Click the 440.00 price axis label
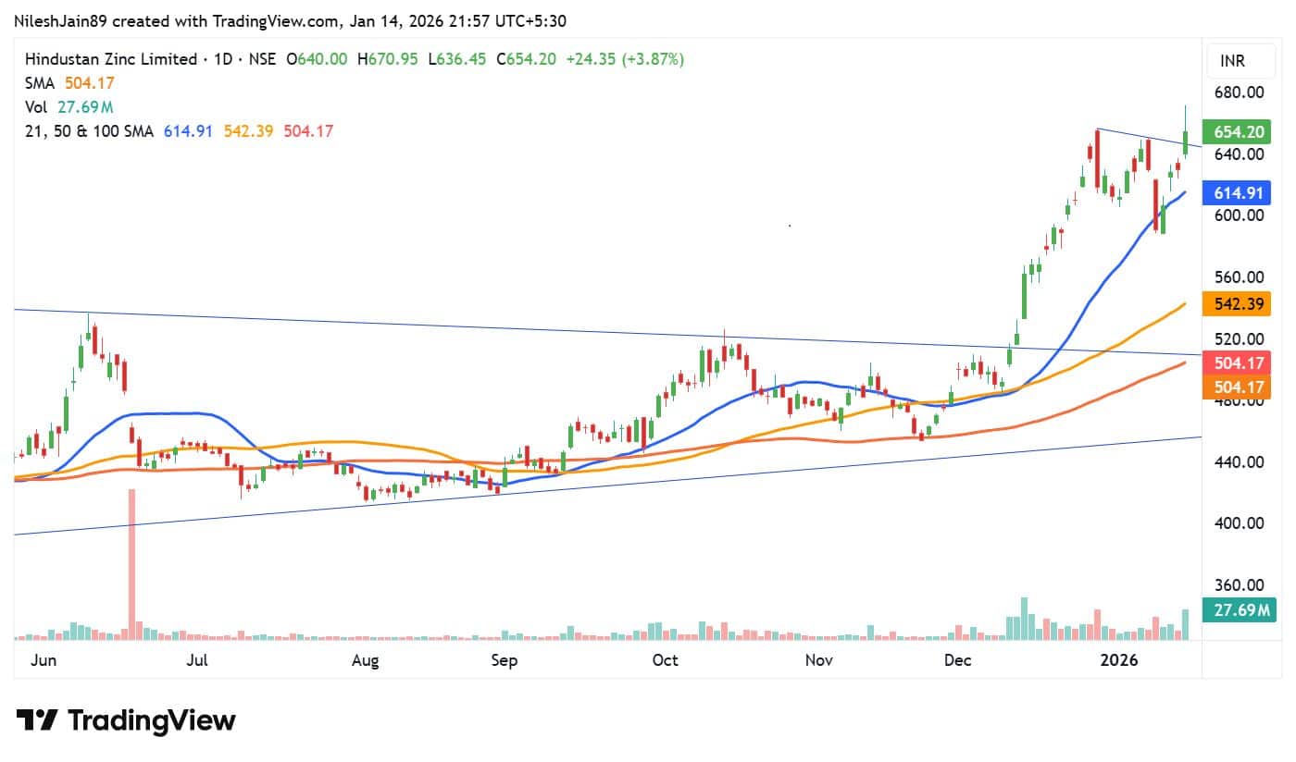 [x=1239, y=462]
